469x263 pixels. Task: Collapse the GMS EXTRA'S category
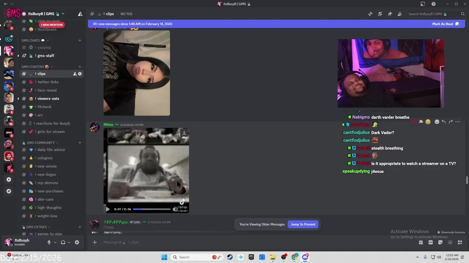(36, 227)
